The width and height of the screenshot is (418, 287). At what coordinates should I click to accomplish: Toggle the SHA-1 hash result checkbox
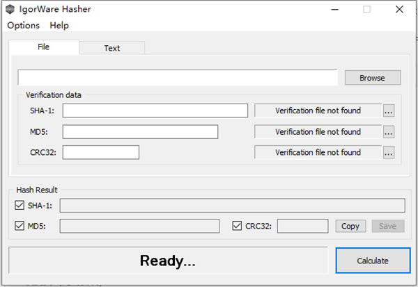point(20,205)
